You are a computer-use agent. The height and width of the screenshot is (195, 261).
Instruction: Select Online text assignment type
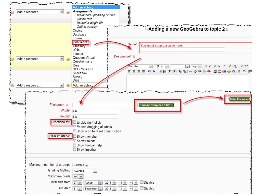84,19
